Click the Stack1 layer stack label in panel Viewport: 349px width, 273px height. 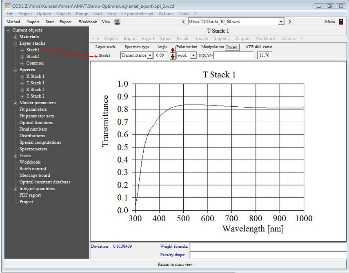(104, 55)
